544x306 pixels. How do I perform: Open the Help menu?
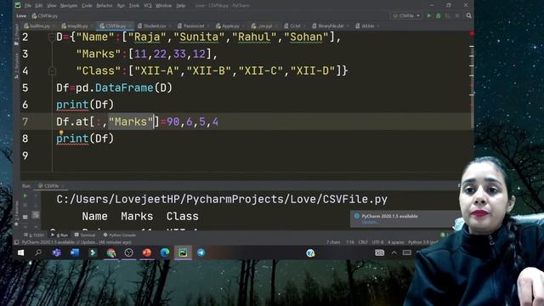pos(181,6)
